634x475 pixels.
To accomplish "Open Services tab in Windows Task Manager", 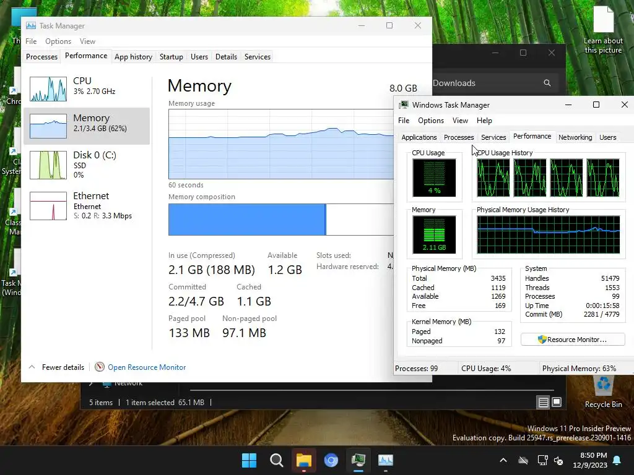I will coord(493,137).
